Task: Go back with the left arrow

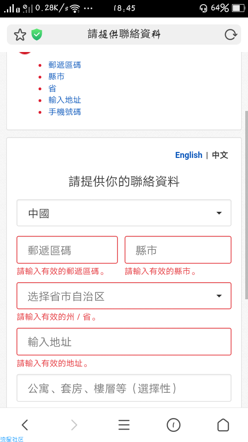Action: 25,425
